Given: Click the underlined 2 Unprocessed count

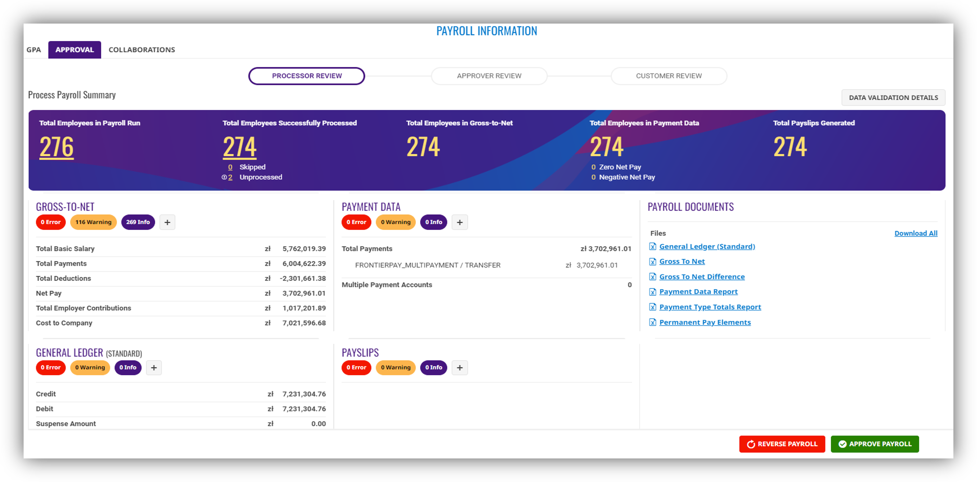Looking at the screenshot, I should [230, 177].
